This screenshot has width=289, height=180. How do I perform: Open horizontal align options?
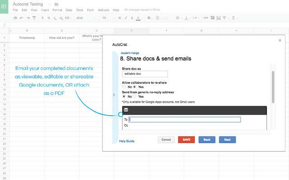point(177,18)
